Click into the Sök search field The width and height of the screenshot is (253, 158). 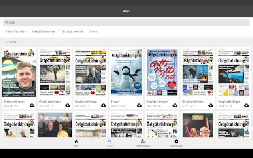tap(126, 23)
